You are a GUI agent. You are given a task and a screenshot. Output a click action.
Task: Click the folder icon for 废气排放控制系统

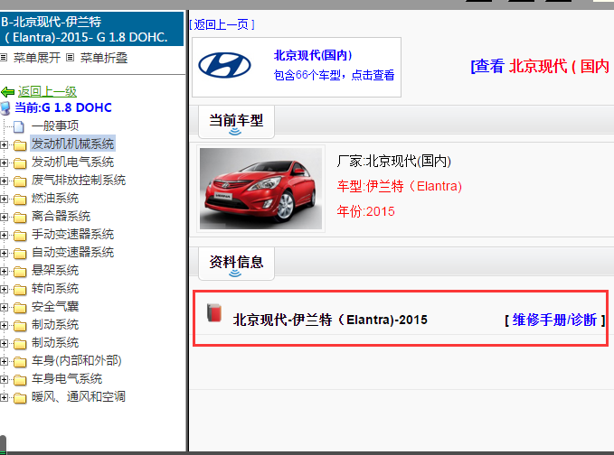[20, 181]
